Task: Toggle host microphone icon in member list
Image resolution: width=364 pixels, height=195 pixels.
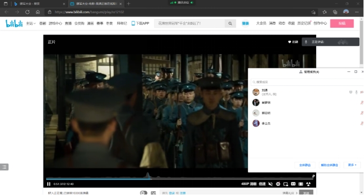Action: 356,92
